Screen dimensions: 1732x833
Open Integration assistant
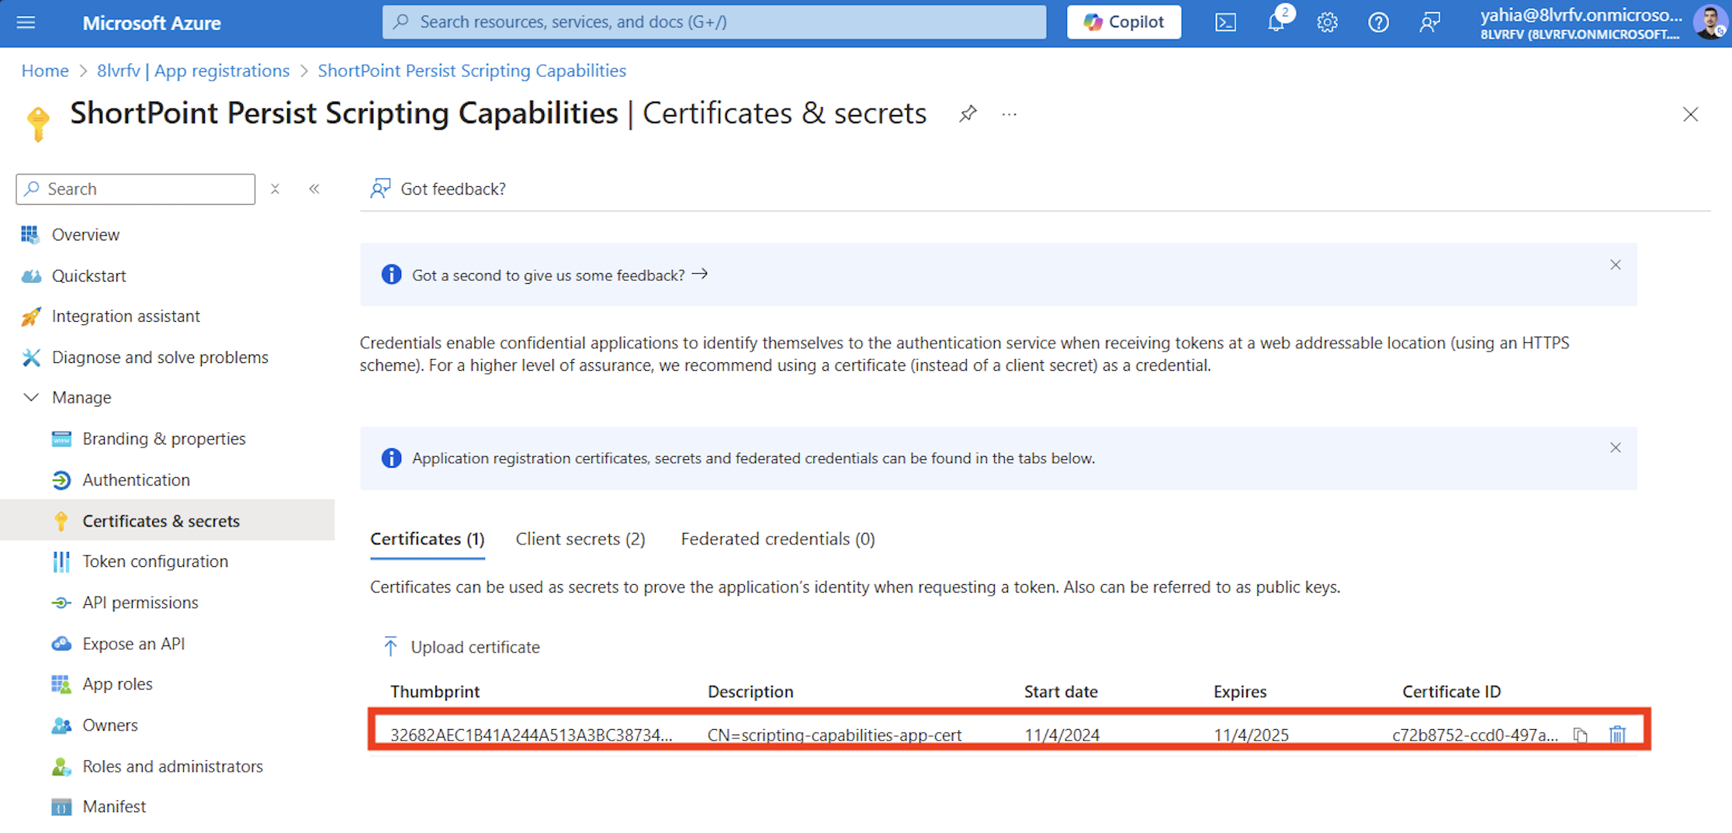tap(126, 316)
